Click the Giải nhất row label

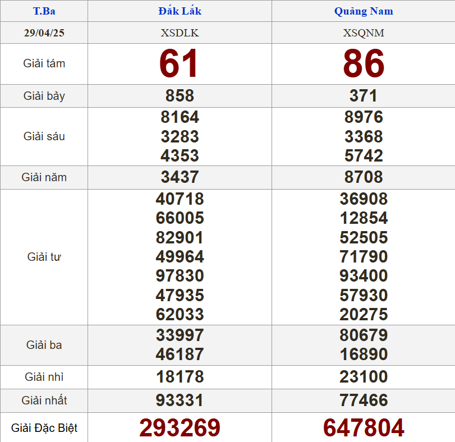coord(44,400)
